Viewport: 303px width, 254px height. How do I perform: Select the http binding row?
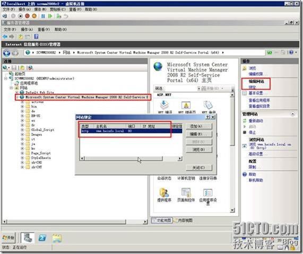132,131
